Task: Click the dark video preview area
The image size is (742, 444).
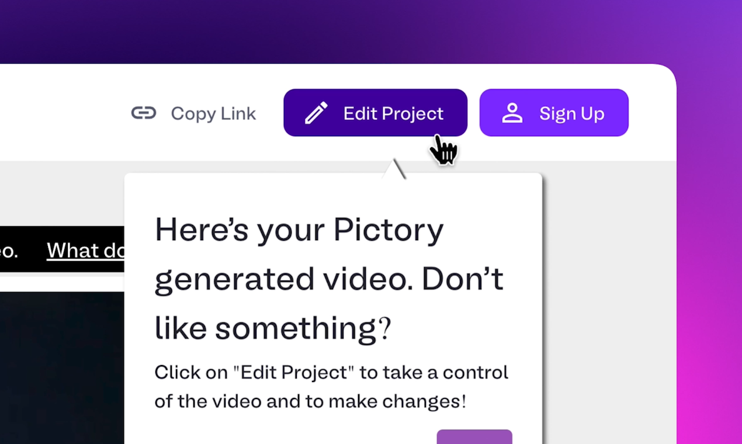Action: (62, 368)
